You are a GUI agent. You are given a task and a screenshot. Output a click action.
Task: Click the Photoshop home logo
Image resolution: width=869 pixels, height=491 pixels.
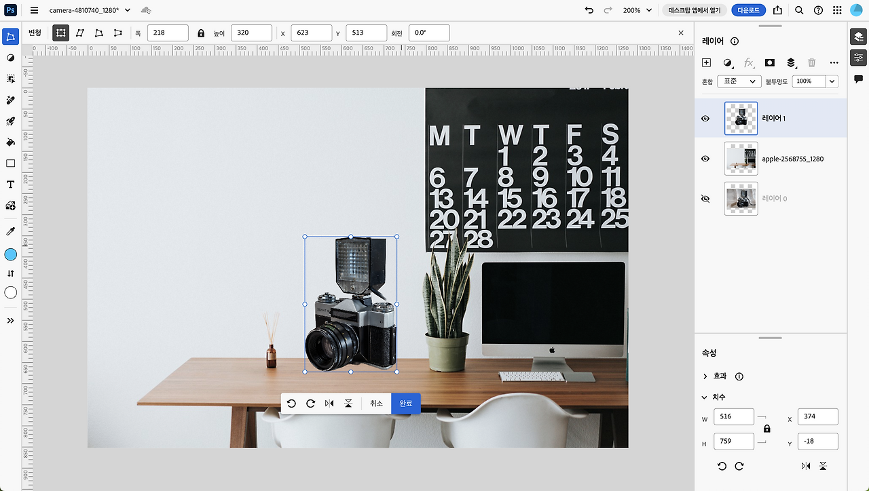tap(10, 10)
